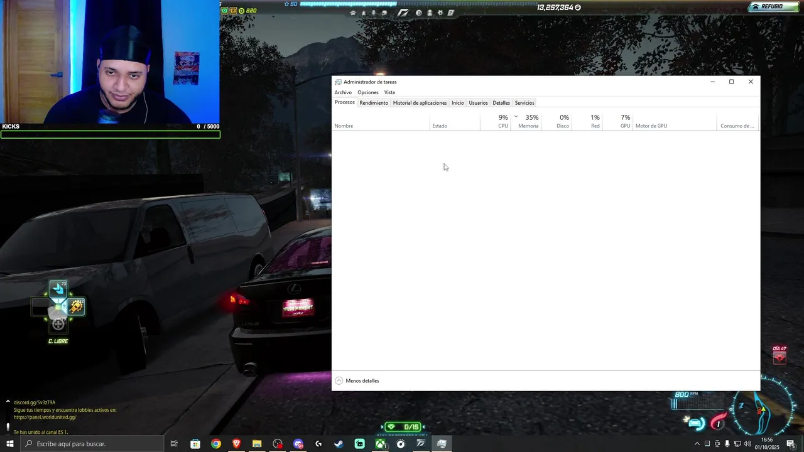Switch to Need for Speed taskbar icon
Screen dimensions: 804x452
coord(421,444)
